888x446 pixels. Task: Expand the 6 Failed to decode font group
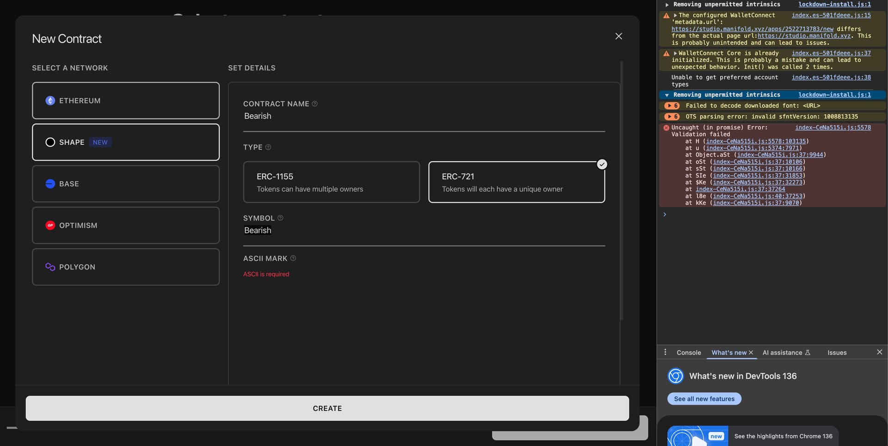pos(672,106)
